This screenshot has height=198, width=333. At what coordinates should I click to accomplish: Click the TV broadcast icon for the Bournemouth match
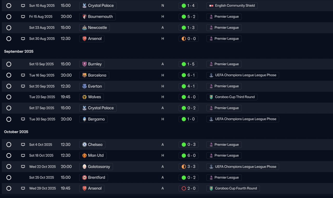pos(23,17)
